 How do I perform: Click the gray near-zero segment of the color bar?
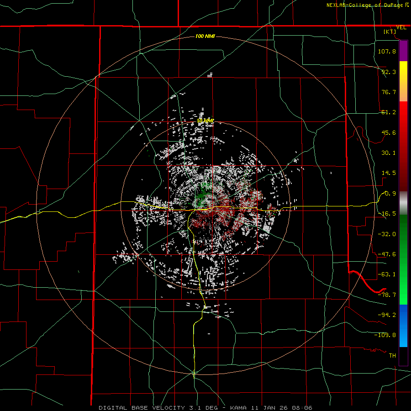[403, 203]
